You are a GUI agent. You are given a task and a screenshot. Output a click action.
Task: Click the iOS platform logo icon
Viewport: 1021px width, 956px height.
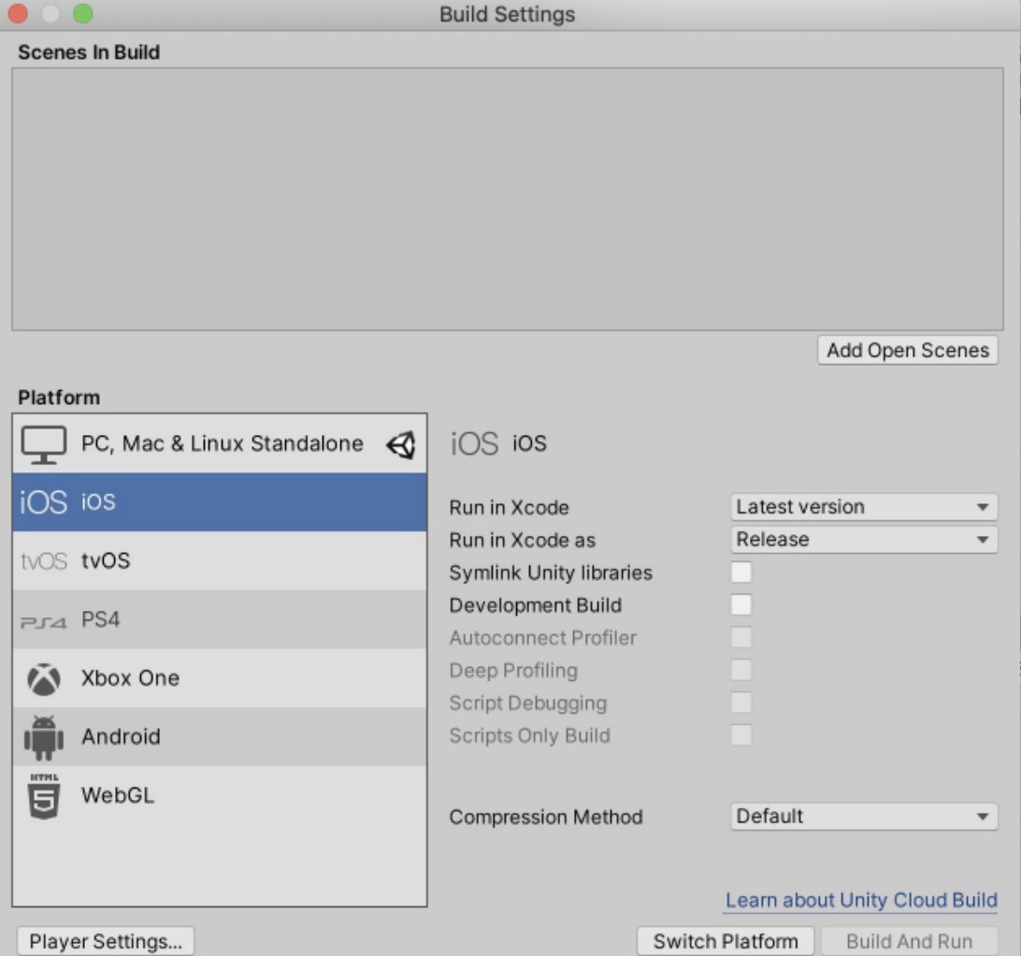(44, 502)
